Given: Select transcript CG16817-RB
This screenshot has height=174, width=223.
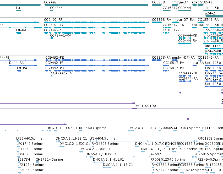Looking at the screenshot, I should [x=173, y=30].
